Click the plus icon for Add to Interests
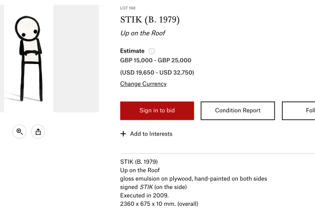The image size is (315, 210). (x=123, y=134)
